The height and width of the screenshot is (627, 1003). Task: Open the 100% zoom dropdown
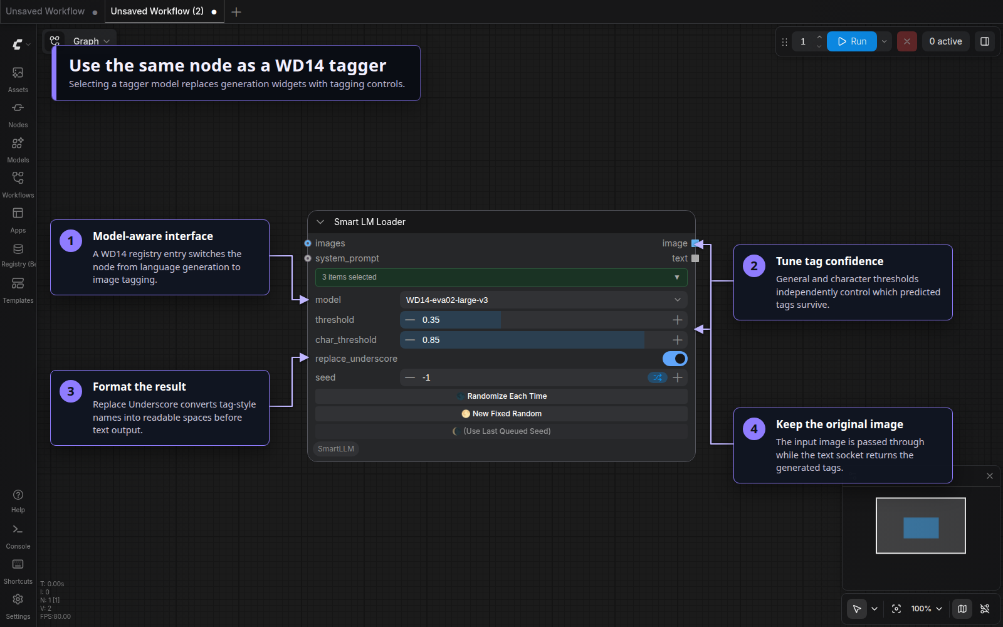tap(927, 609)
